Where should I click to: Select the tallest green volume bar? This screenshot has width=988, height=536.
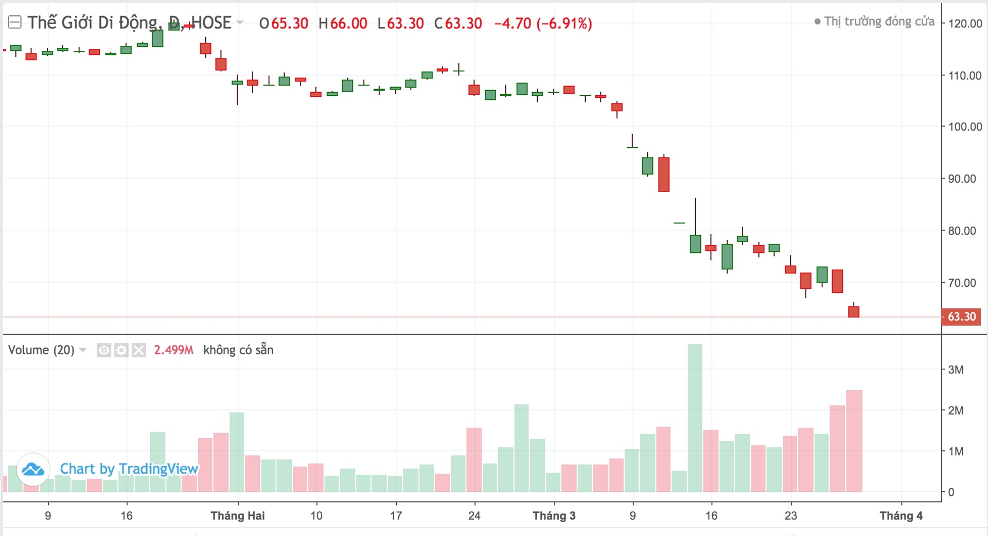point(695,418)
